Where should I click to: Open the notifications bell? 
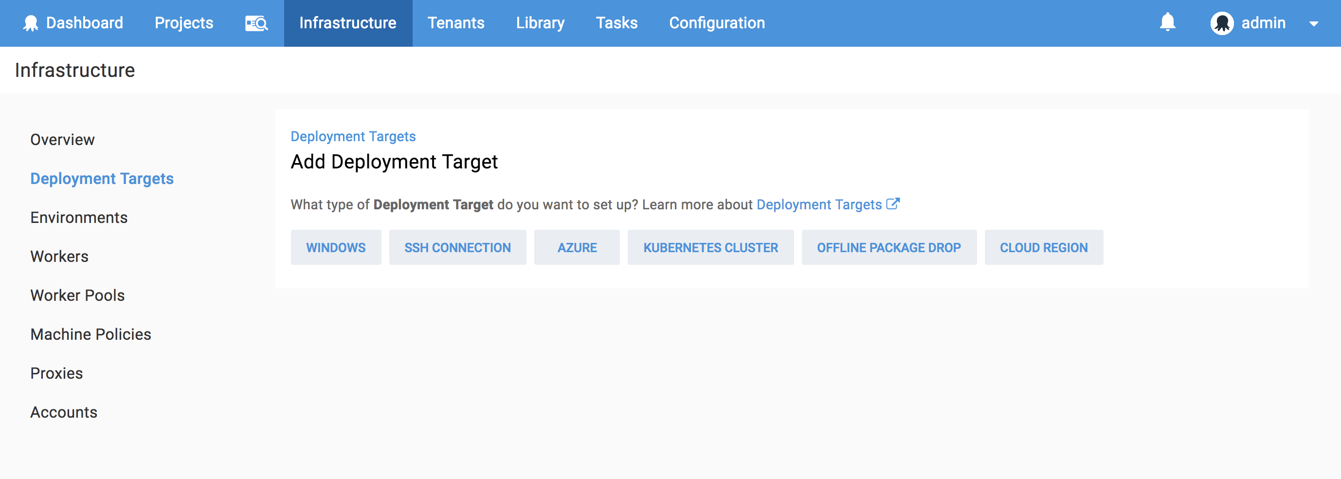click(1167, 22)
